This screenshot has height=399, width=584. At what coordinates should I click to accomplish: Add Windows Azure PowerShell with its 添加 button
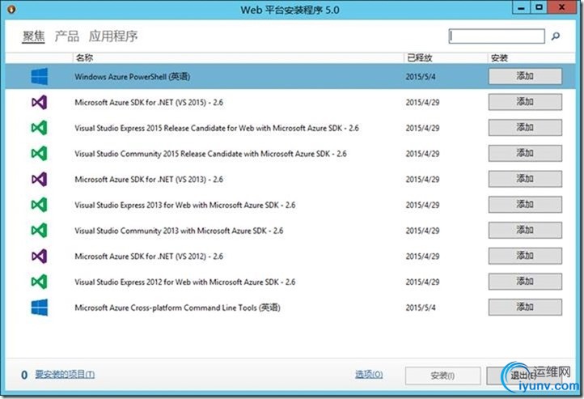[525, 76]
